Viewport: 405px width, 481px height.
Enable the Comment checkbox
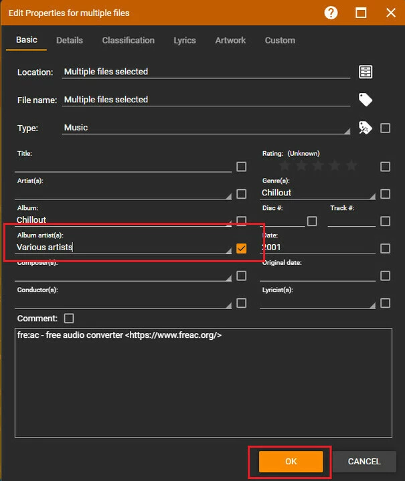click(69, 318)
